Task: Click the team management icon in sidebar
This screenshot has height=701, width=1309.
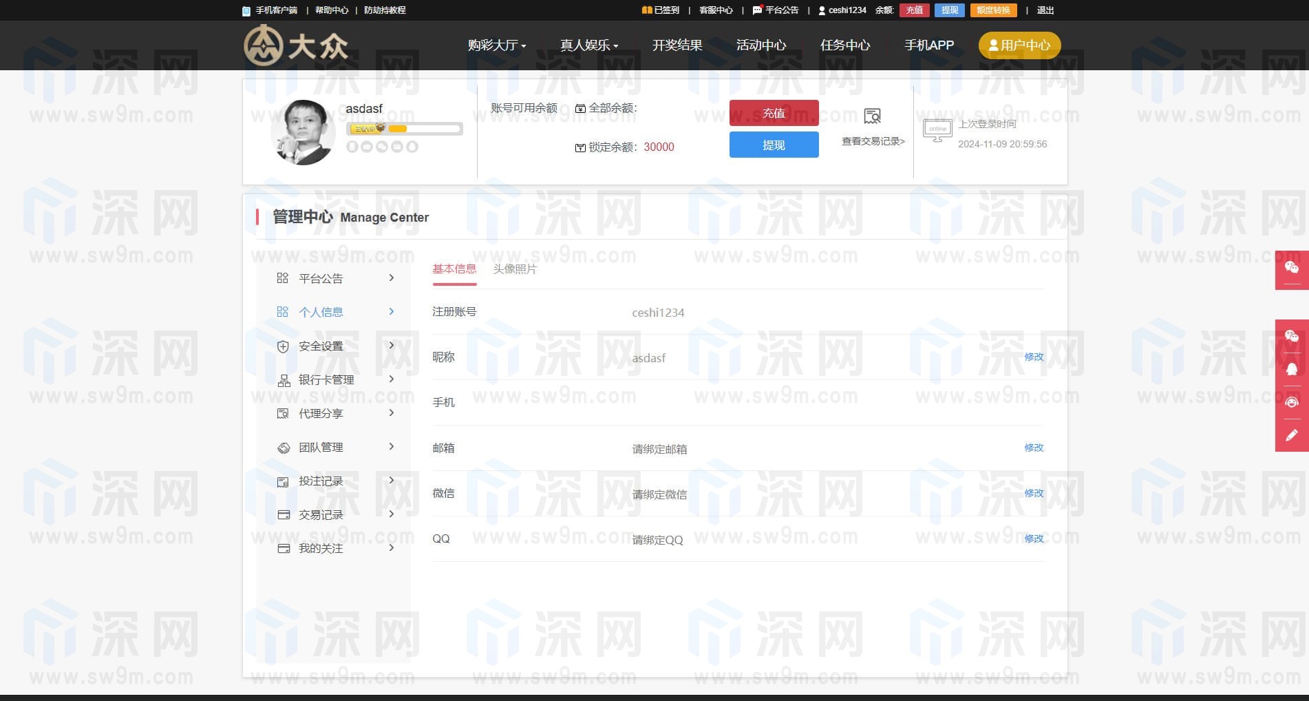Action: pyautogui.click(x=283, y=448)
